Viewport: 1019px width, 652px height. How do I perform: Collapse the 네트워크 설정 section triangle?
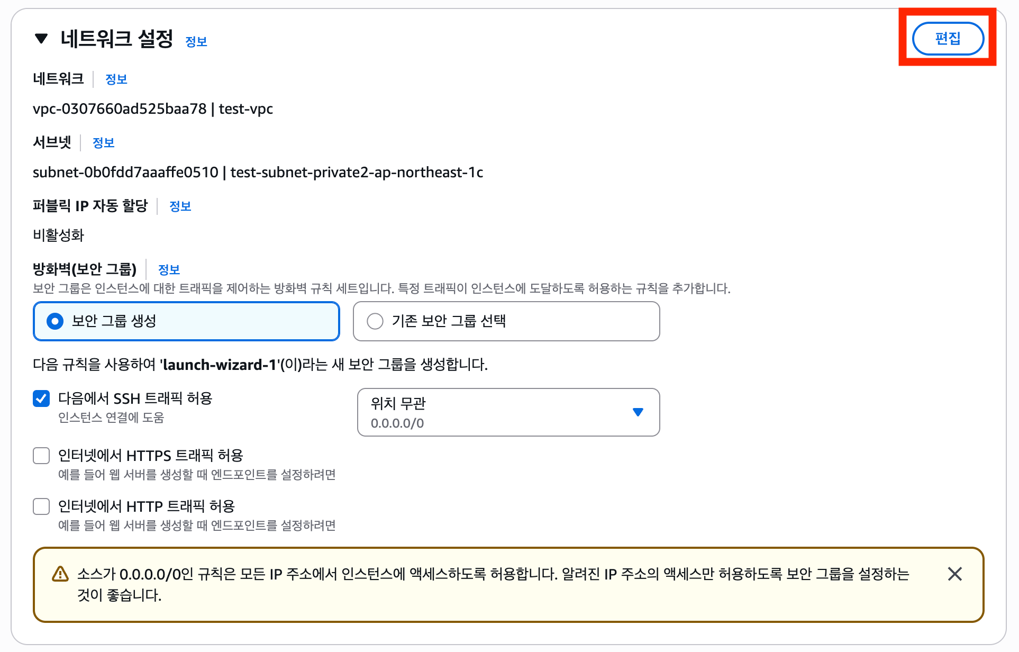click(x=41, y=39)
